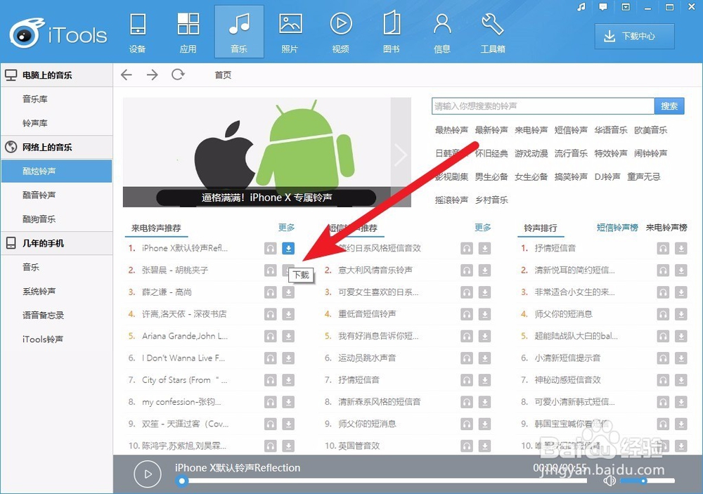This screenshot has height=494, width=703.
Task: Choose the DJ铃声 category
Action: pos(607,176)
